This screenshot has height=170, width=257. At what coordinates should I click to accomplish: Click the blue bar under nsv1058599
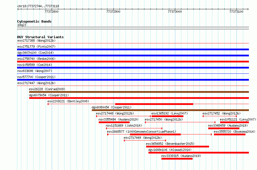click(133, 68)
